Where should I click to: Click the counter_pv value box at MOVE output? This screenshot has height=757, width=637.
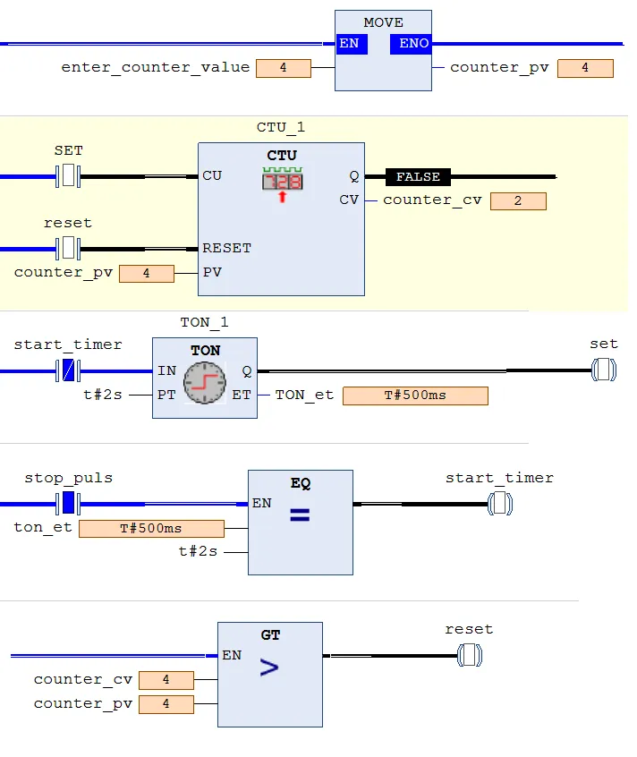[585, 68]
